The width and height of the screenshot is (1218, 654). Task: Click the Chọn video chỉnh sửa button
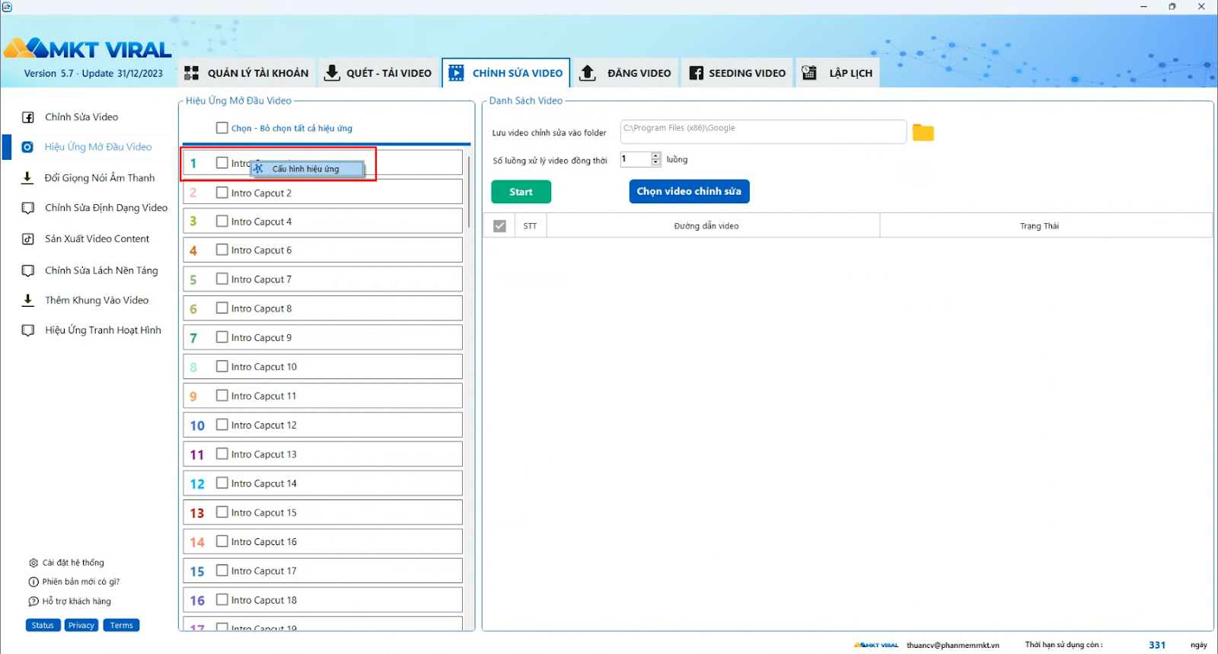690,191
